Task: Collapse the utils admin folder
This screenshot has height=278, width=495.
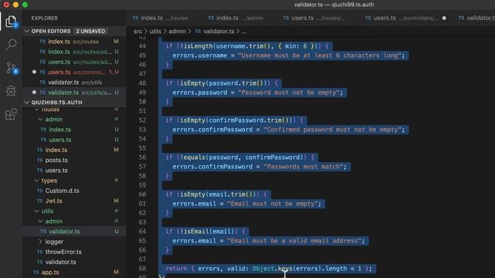Action: point(40,222)
